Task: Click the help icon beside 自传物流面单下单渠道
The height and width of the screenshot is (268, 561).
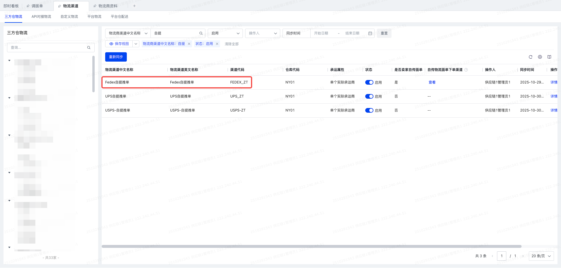Action: tap(466, 70)
